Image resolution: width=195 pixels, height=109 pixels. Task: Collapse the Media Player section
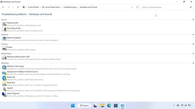coord(193,54)
